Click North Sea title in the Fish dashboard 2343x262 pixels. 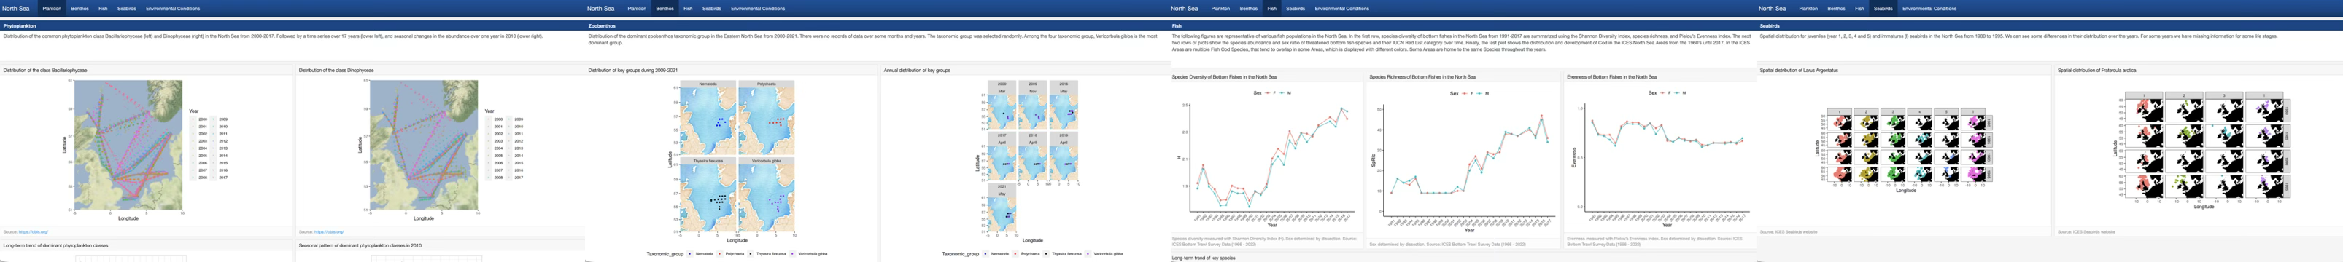[1184, 8]
